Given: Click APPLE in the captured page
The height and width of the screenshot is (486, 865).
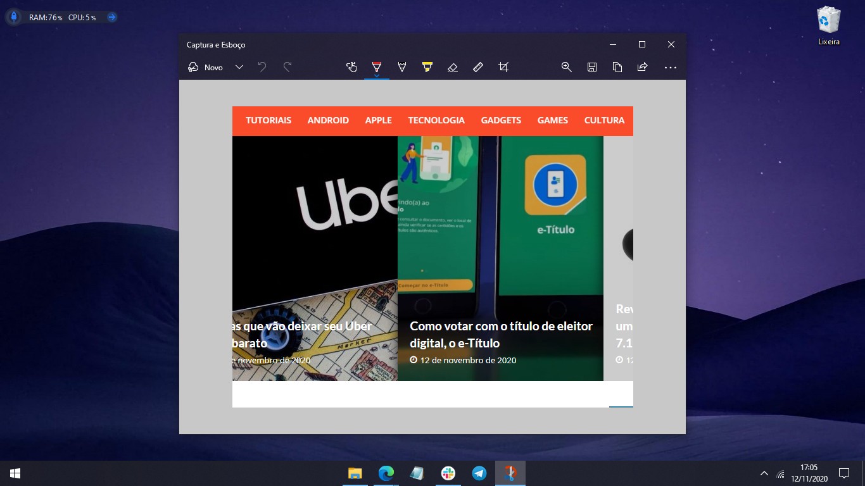Looking at the screenshot, I should pos(379,120).
